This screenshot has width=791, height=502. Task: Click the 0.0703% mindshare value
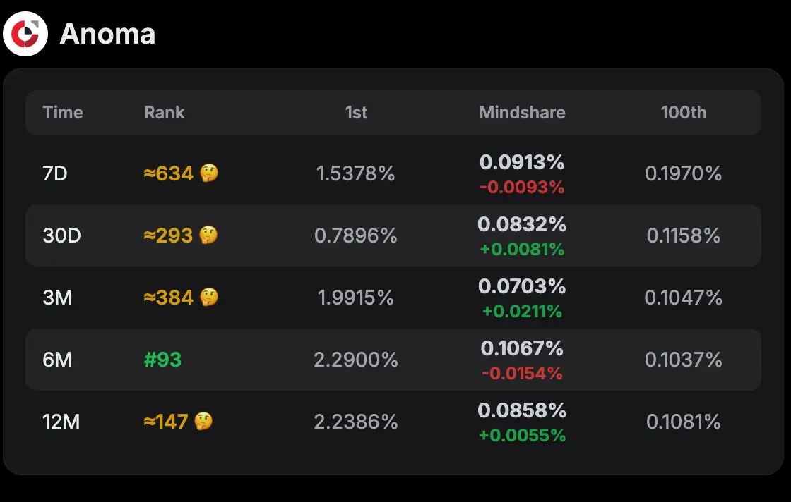tap(522, 286)
